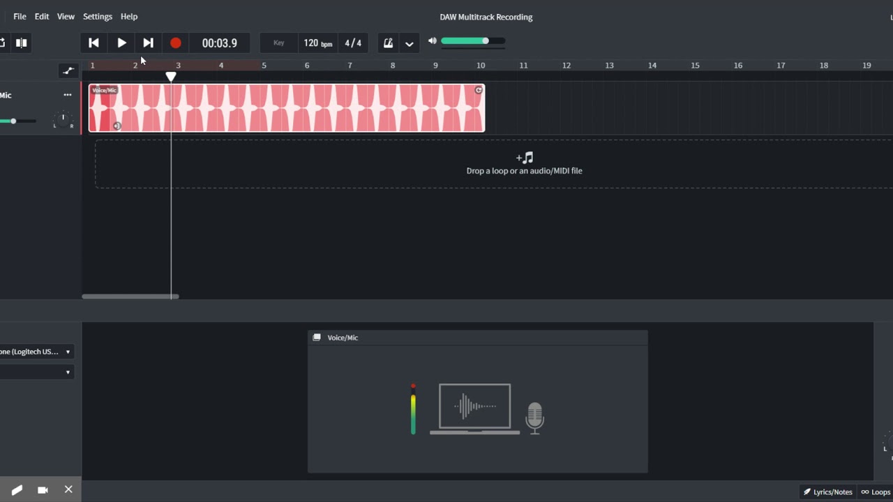The width and height of the screenshot is (893, 502).
Task: Click bar 10 on the timeline ruler
Action: point(481,66)
